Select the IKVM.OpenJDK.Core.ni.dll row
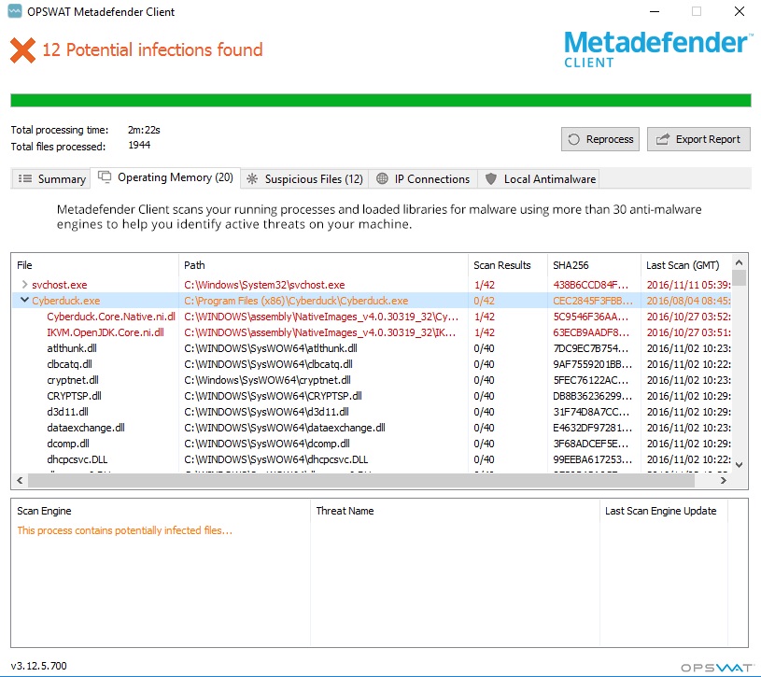This screenshot has height=677, width=761. (x=372, y=332)
